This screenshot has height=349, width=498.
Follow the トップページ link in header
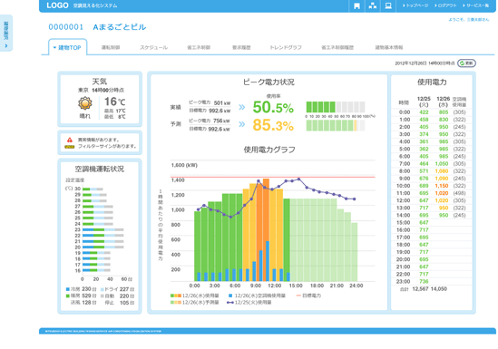tap(415, 5)
